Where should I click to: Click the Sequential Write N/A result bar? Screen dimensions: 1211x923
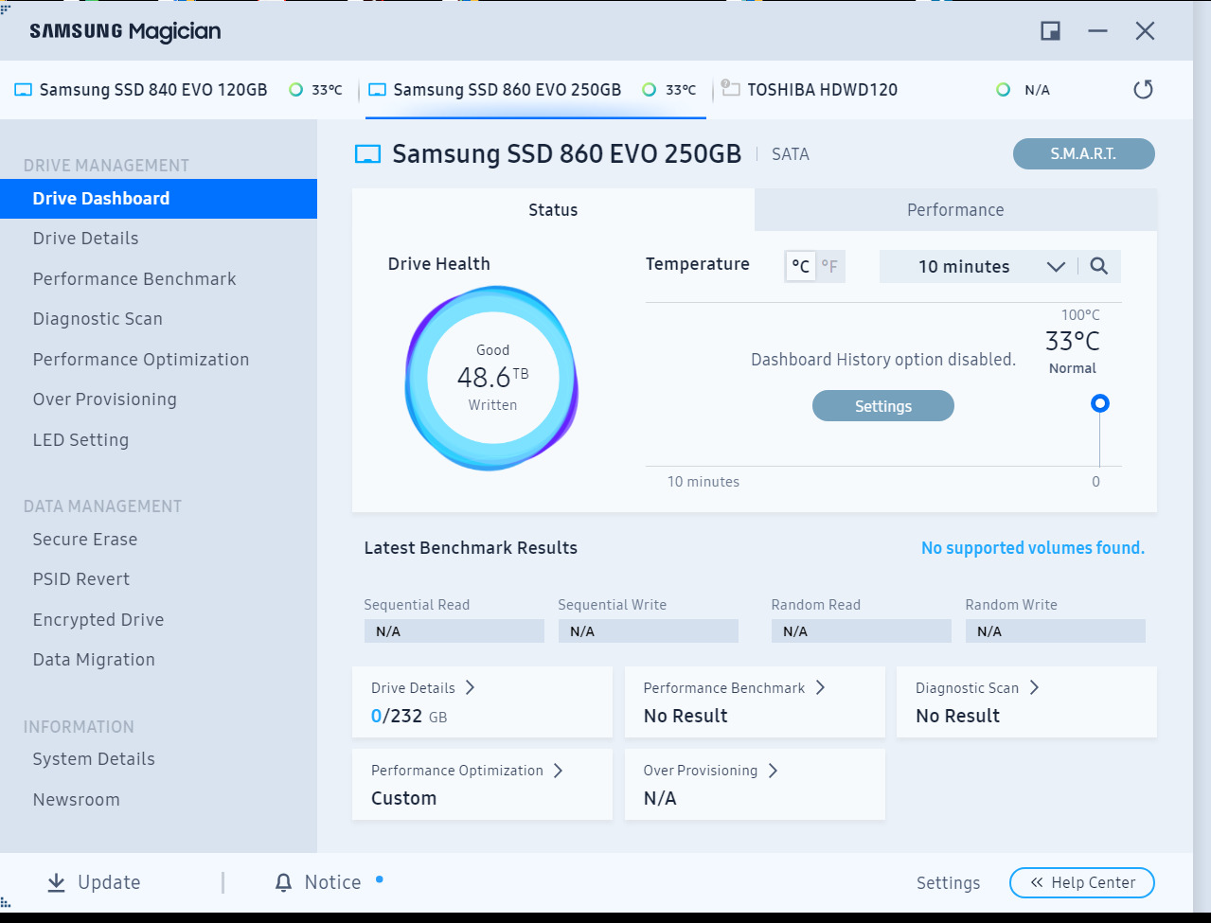pyautogui.click(x=649, y=631)
